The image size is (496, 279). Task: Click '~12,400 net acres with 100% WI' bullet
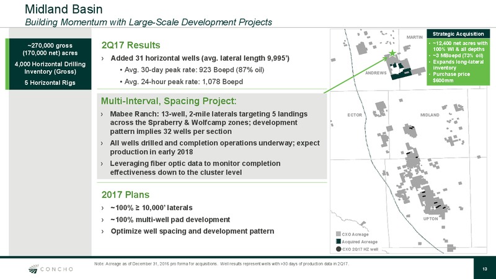point(460,46)
